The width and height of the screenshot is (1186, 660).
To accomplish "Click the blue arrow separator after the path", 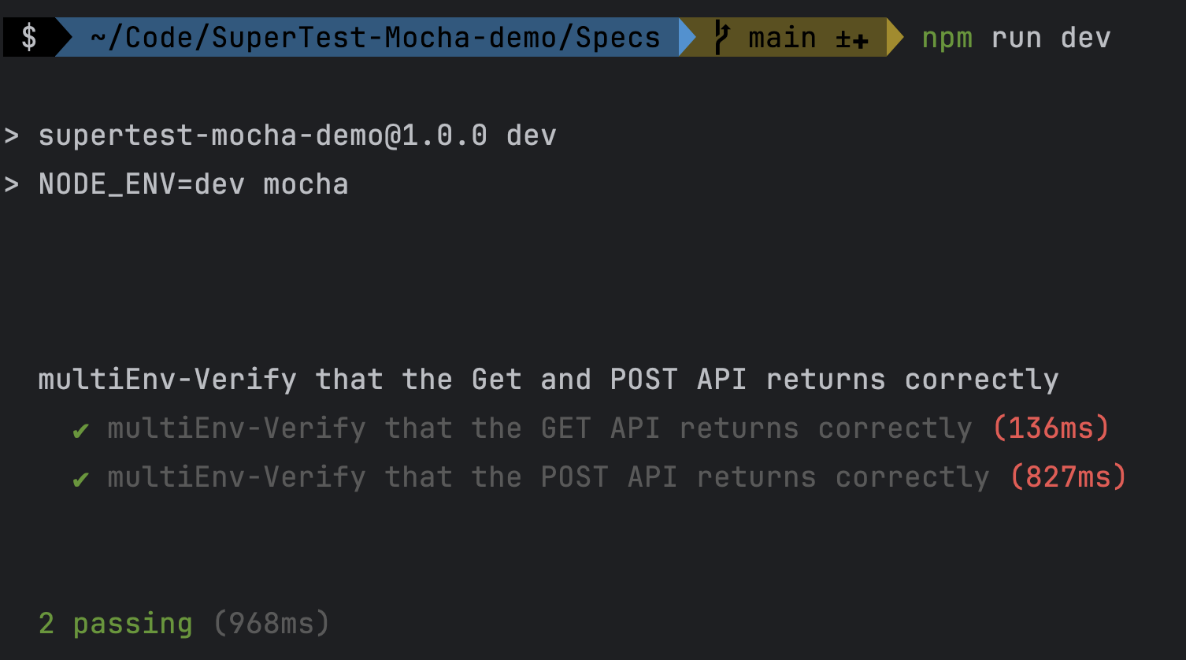I will pos(688,37).
